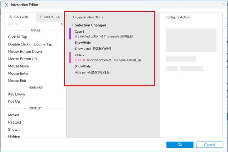This screenshot has height=152, width=228.
Task: Select the Show panel-是否核心任务 action
Action: [x=93, y=49]
